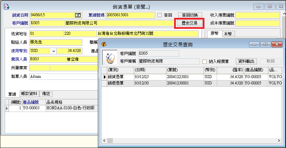Click the globe logo in the 歷史交易查詢 dialog
This screenshot has width=286, height=148.
[x=109, y=57]
